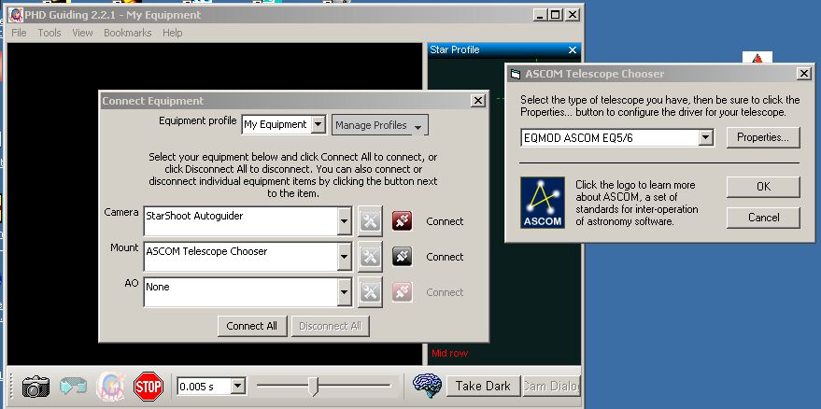821x409 pixels.
Task: Click the gamma slider handle in toolbar
Action: point(316,385)
